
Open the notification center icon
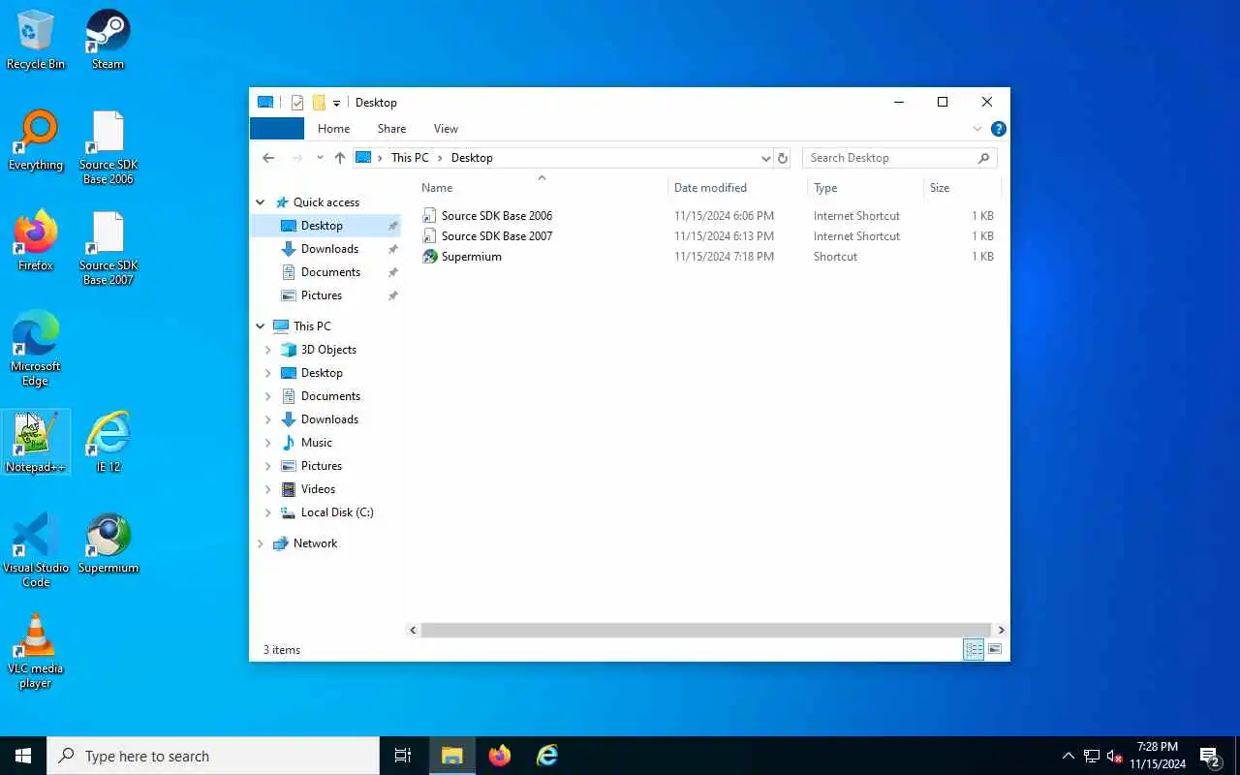click(1210, 756)
